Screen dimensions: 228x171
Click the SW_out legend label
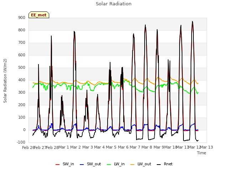click(x=94, y=164)
